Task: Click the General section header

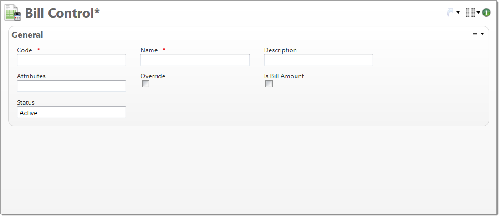Action: pyautogui.click(x=27, y=35)
